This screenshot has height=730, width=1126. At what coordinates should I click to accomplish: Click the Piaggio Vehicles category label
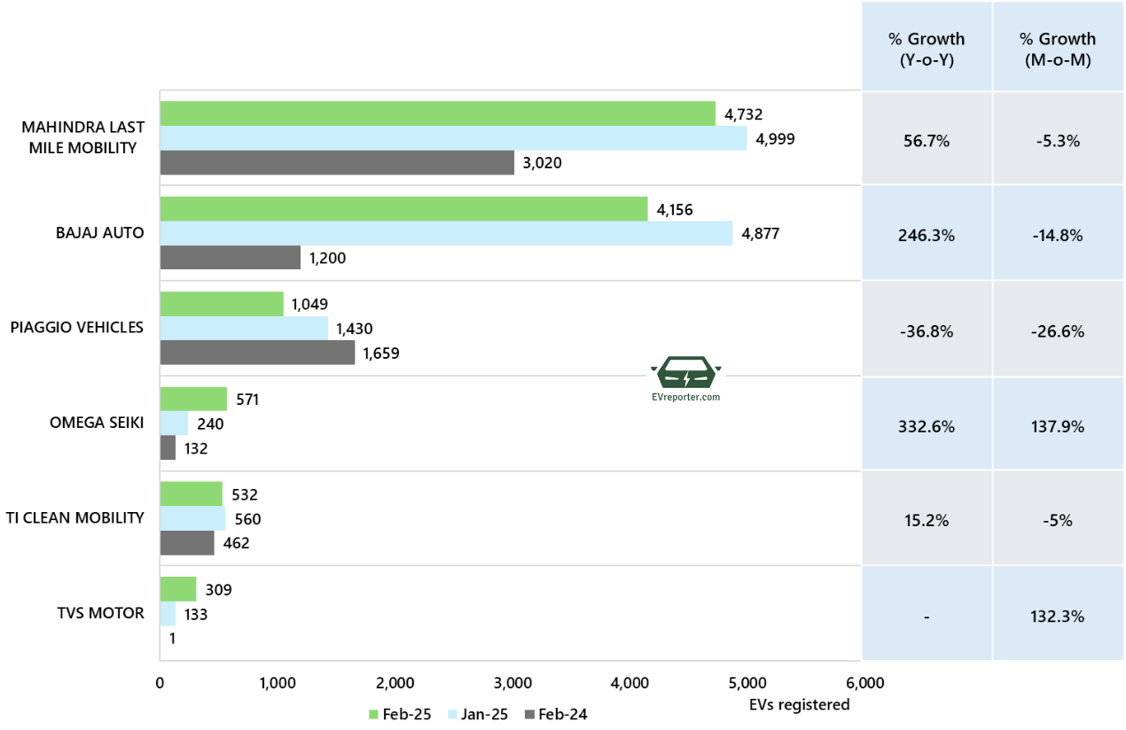pos(77,327)
